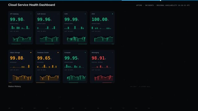Click the Object Storage orange sparkline chart

point(22,78)
